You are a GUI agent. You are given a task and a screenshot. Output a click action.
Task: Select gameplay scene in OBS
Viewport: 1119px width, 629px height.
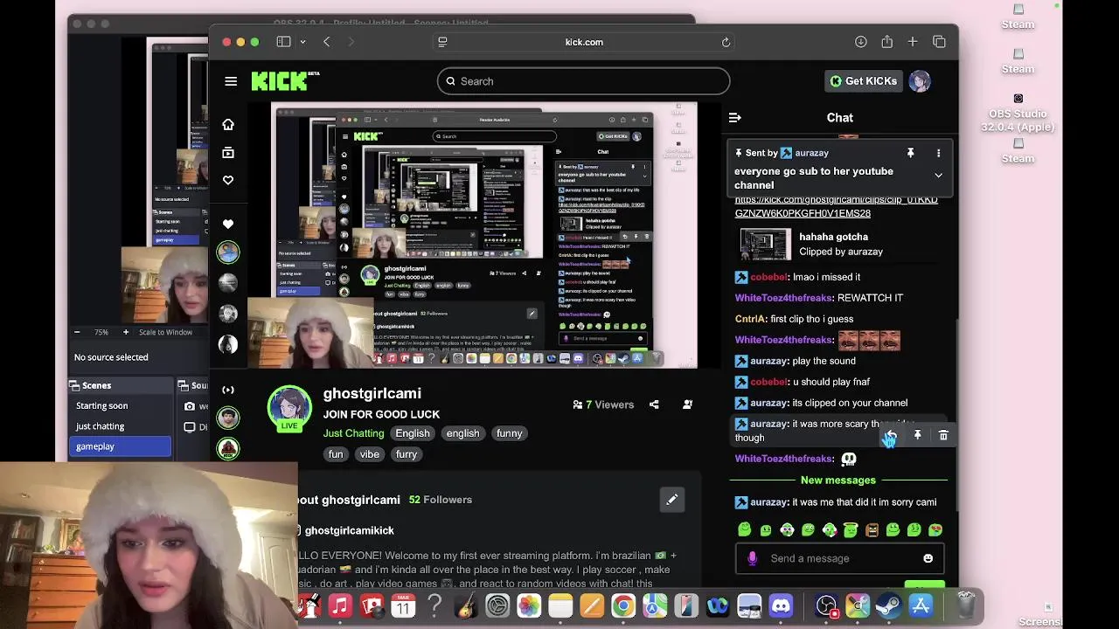coord(120,446)
